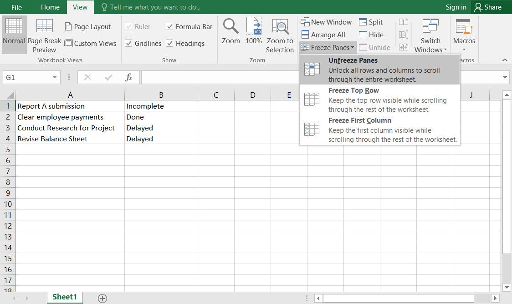This screenshot has width=512, height=304.
Task: Click Arrange All windows
Action: [323, 35]
